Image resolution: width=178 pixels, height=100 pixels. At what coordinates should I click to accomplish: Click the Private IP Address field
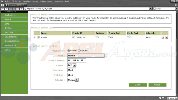(x=77, y=61)
